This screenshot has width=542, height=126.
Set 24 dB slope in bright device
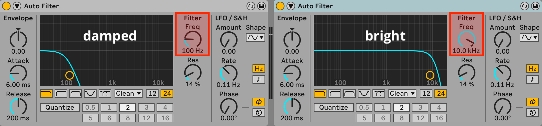[441, 94]
